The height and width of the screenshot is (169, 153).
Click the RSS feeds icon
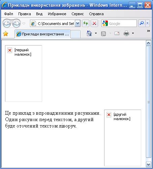[103, 34]
